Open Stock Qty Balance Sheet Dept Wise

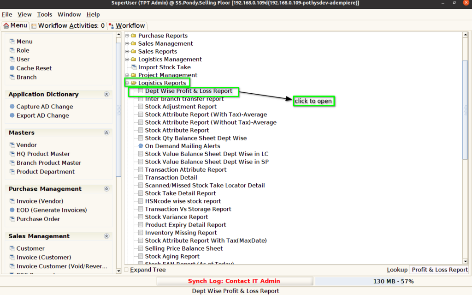[x=195, y=138]
